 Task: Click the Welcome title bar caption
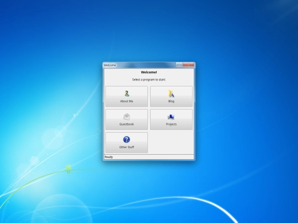[110, 65]
